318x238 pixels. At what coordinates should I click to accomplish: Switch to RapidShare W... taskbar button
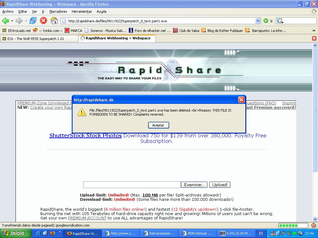pyautogui.click(x=82, y=234)
